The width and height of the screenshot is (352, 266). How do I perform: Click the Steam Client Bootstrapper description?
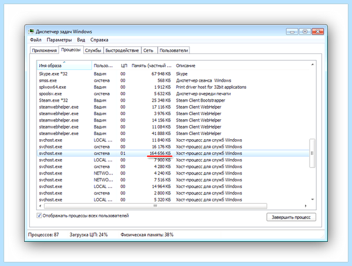click(201, 100)
